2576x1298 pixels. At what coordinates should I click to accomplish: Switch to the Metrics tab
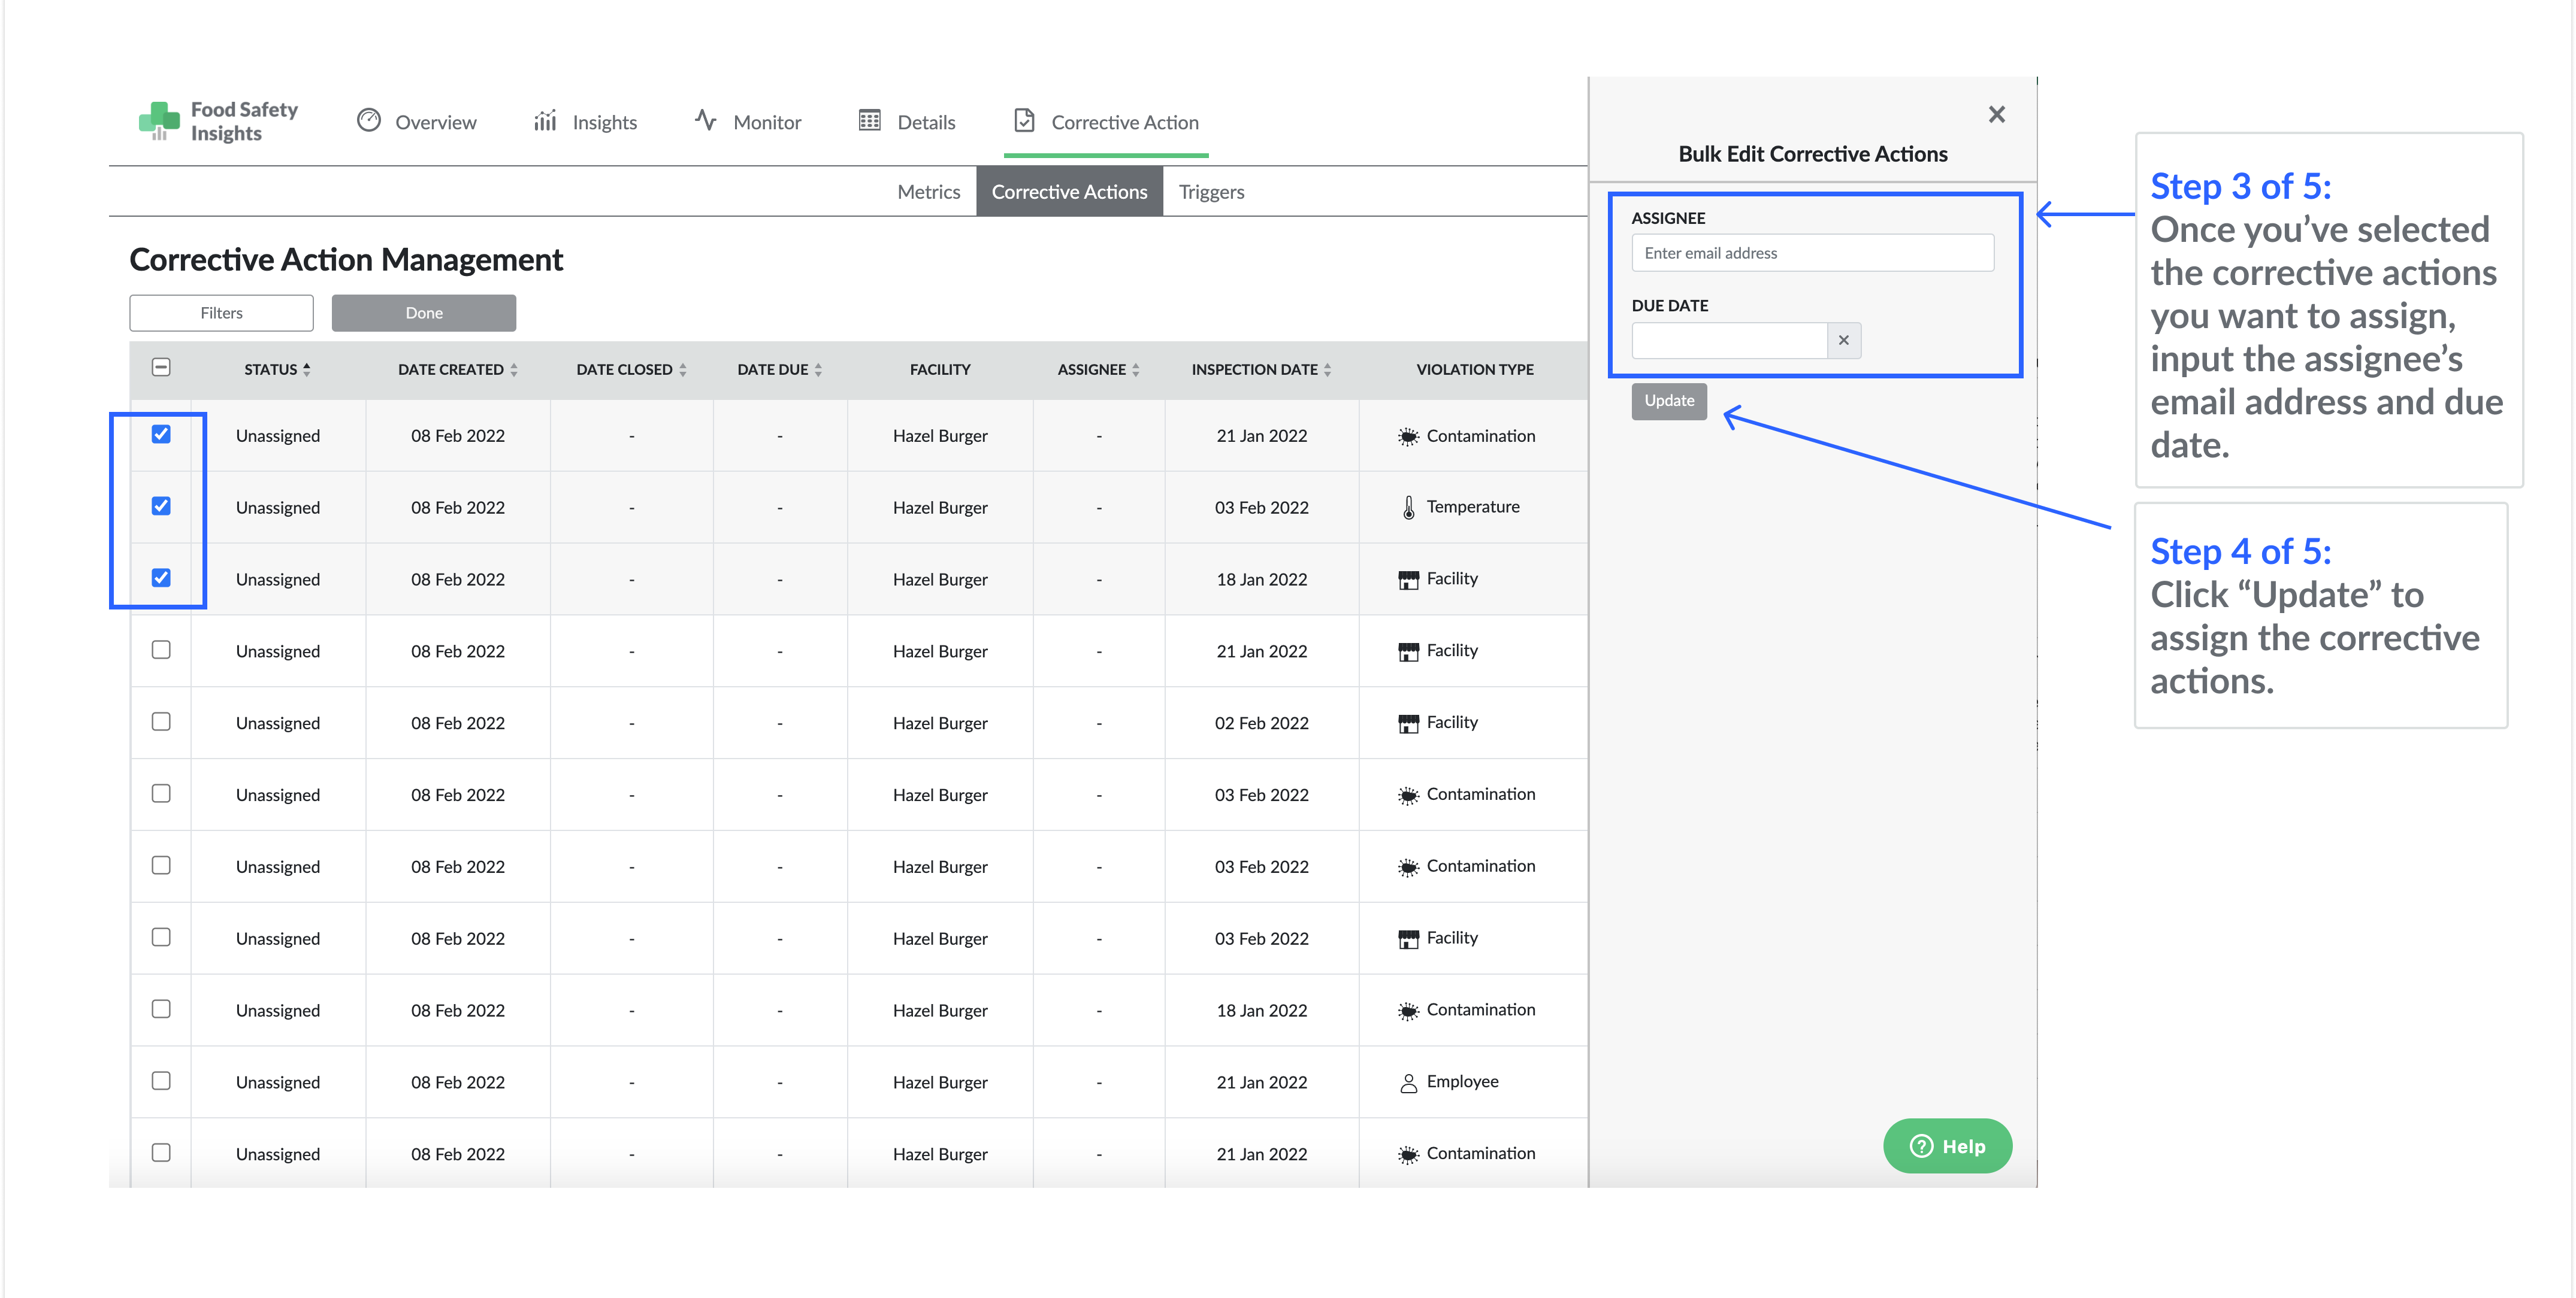pyautogui.click(x=928, y=192)
